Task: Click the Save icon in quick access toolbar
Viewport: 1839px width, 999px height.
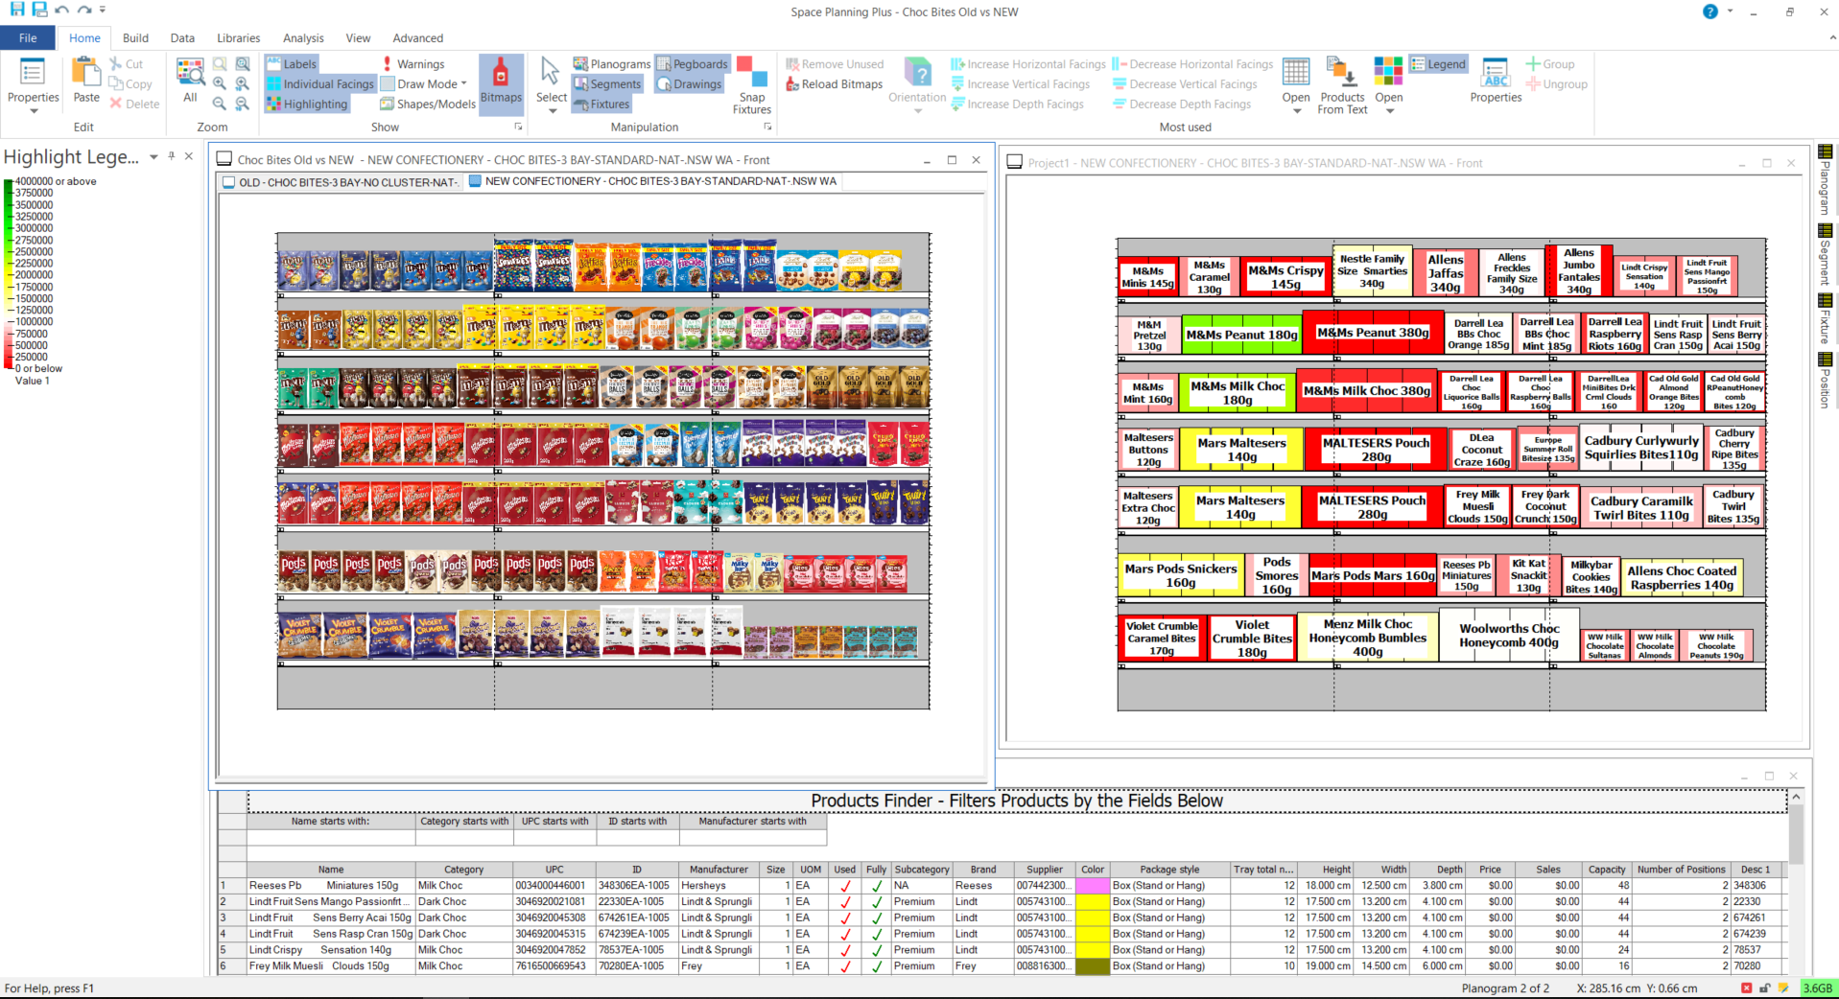Action: (17, 10)
